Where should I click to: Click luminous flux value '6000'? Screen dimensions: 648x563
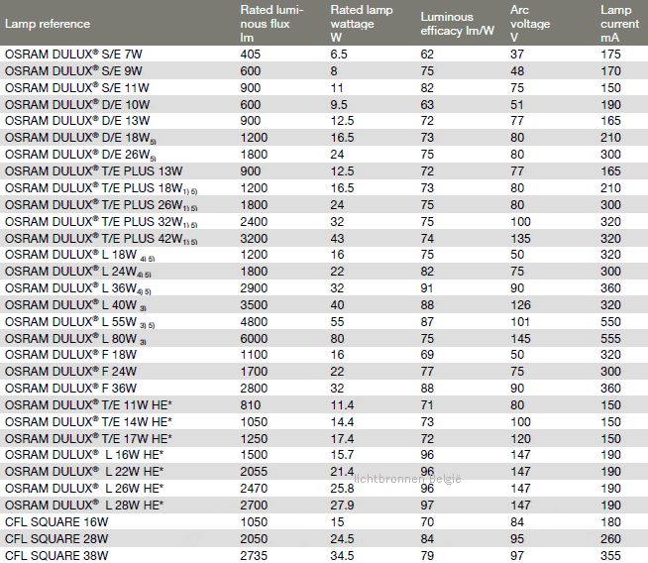pyautogui.click(x=255, y=339)
